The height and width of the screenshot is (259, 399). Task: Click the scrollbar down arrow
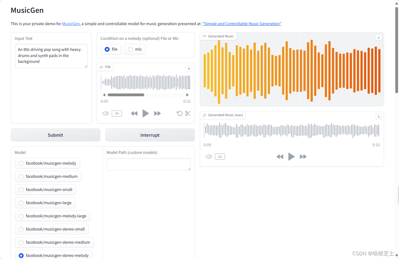[397, 255]
